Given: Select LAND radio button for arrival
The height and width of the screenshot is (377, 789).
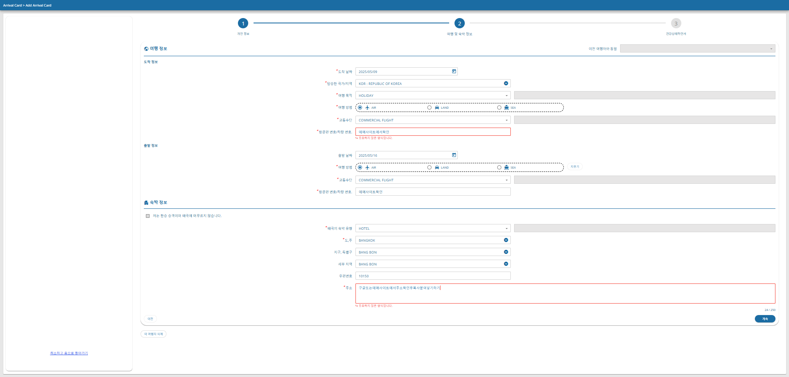Looking at the screenshot, I should point(429,107).
